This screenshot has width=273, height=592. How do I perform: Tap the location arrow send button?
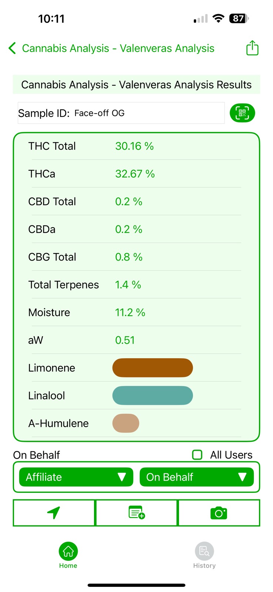[54, 513]
